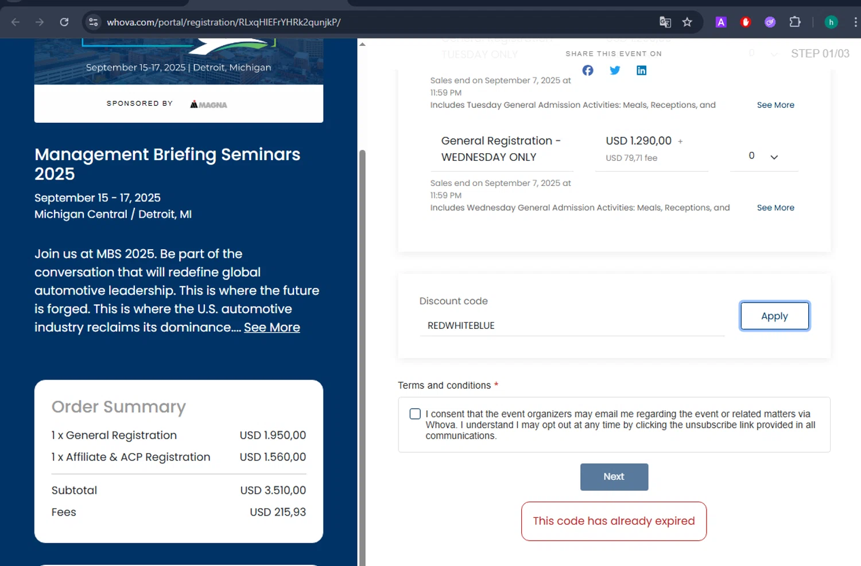
Task: Share event on Twitter
Action: point(615,70)
